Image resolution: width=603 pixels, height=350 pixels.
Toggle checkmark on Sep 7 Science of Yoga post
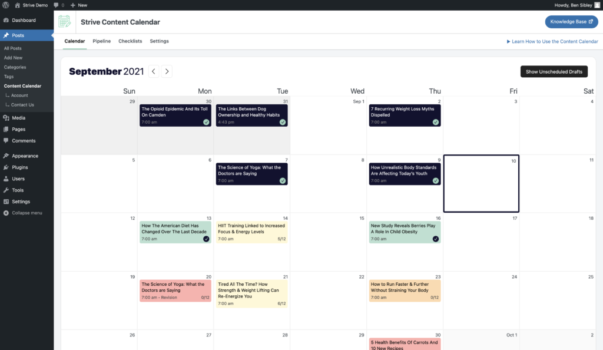[283, 180]
